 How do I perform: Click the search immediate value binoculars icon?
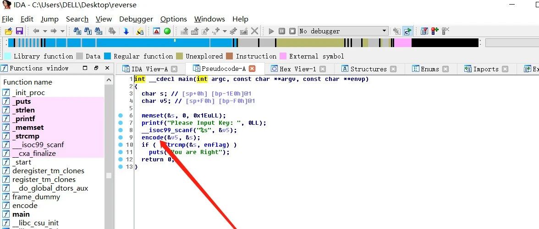(x=78, y=31)
